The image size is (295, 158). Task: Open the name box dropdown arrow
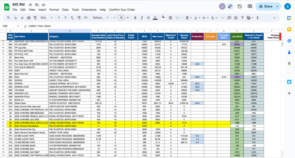click(18, 26)
